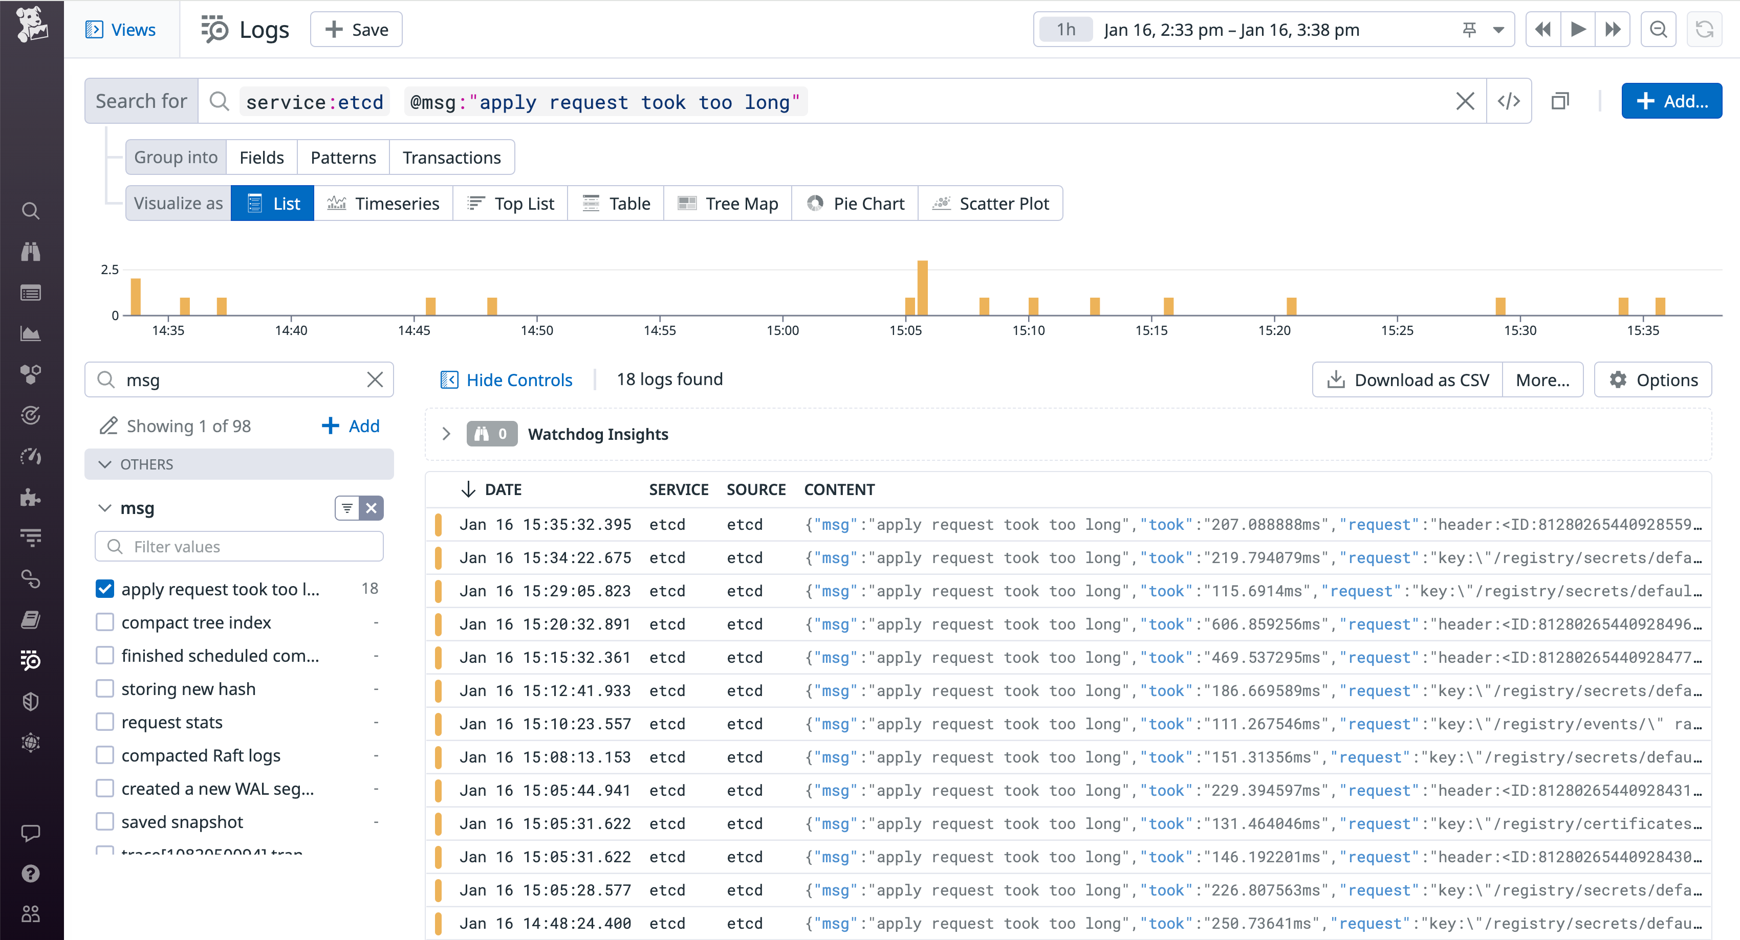
Task: Open the chat feedback bubble icon in the sidebar
Action: coord(31,833)
